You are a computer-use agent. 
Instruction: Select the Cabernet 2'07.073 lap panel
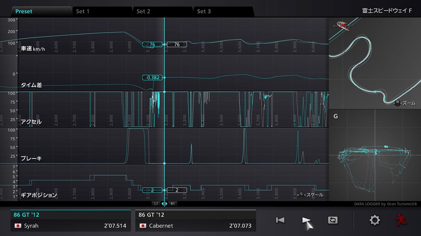[x=195, y=221]
